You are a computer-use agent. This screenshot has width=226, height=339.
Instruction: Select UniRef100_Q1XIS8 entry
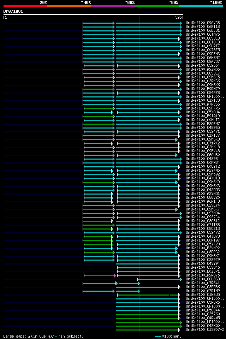pyautogui.click(x=203, y=101)
